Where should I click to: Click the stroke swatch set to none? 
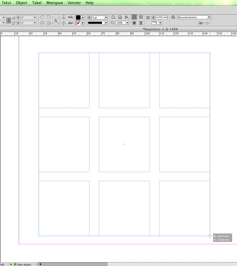pos(78,23)
